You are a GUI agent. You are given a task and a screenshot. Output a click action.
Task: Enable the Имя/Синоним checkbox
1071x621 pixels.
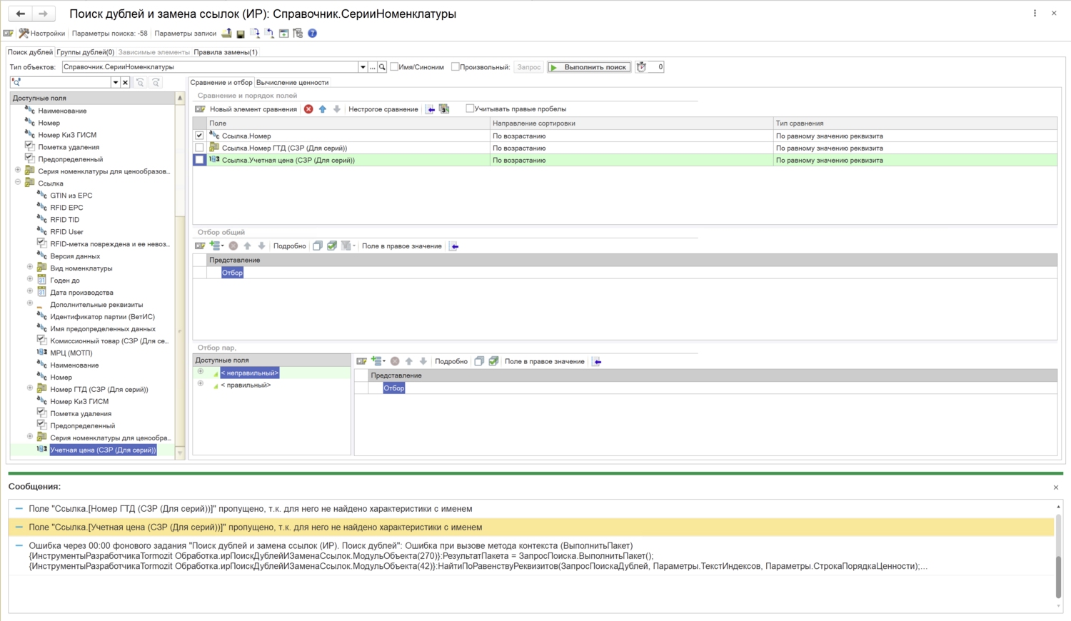[394, 67]
